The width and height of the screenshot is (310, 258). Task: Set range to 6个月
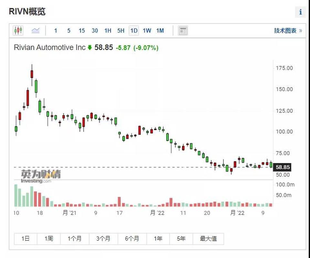(x=132, y=239)
